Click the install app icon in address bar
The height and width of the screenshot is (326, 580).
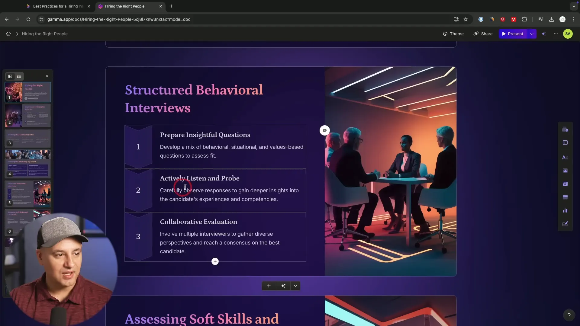(456, 19)
